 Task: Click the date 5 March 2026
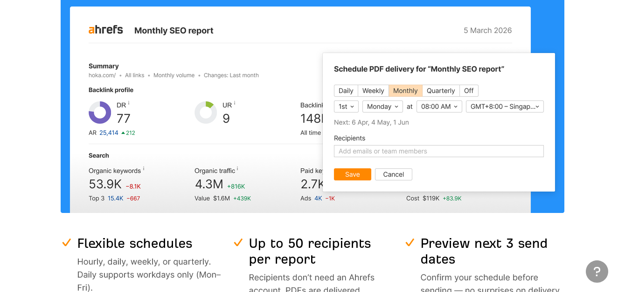pos(487,30)
